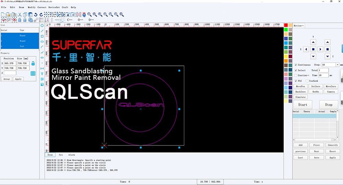The width and height of the screenshot is (343, 185).
Task: Click the Save disk toolbar icon
Action: 14,15
